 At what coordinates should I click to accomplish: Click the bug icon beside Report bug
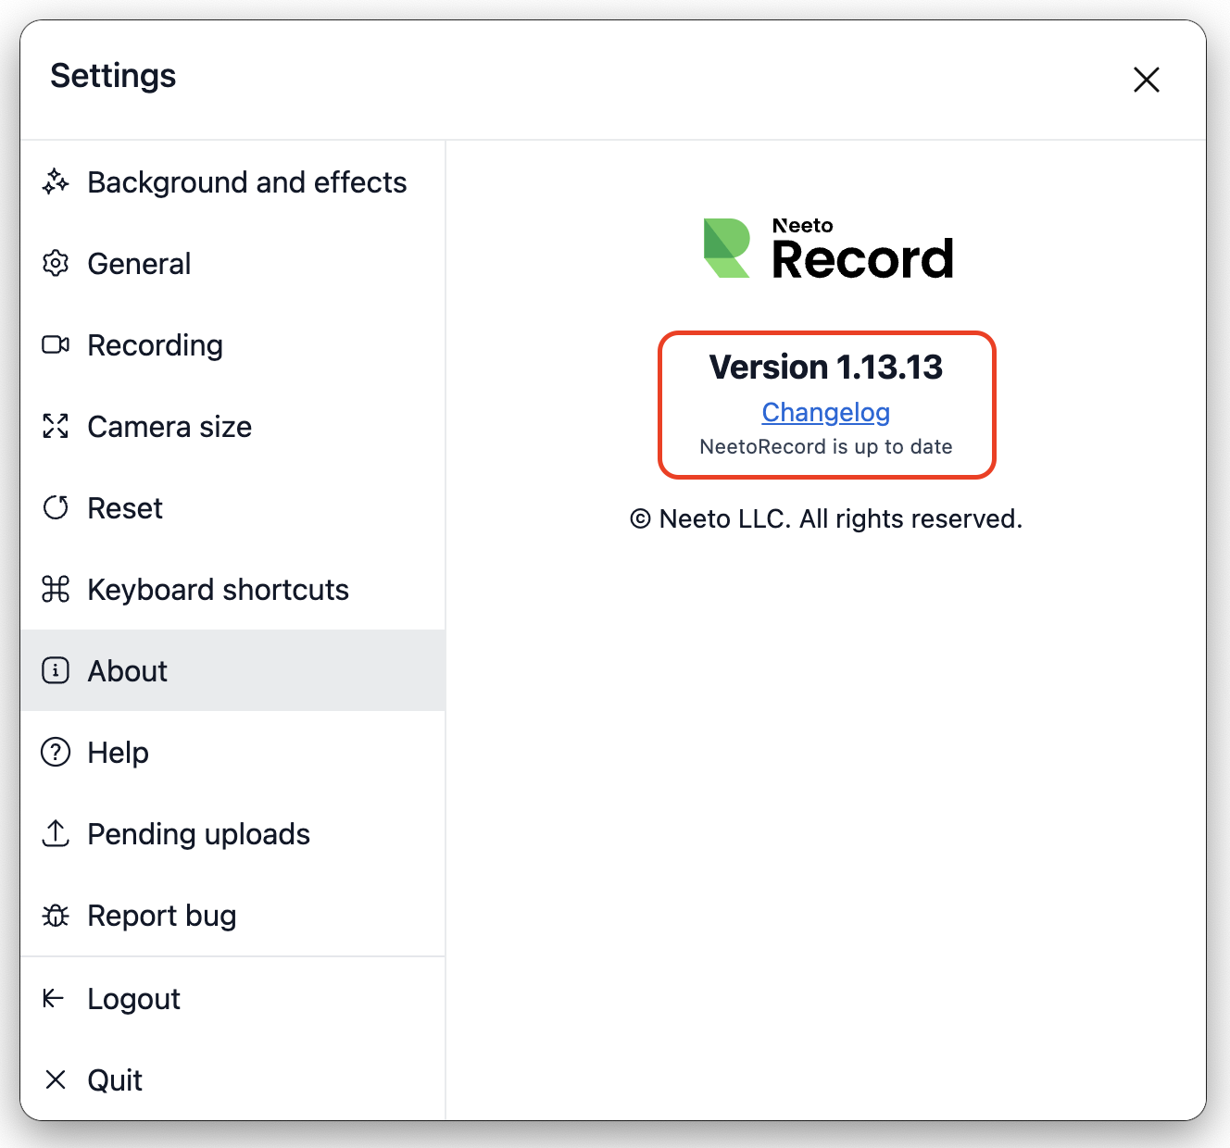[56, 916]
